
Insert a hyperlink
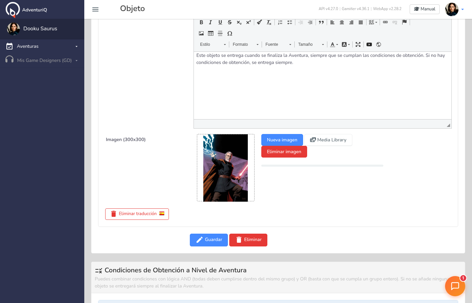385,22
